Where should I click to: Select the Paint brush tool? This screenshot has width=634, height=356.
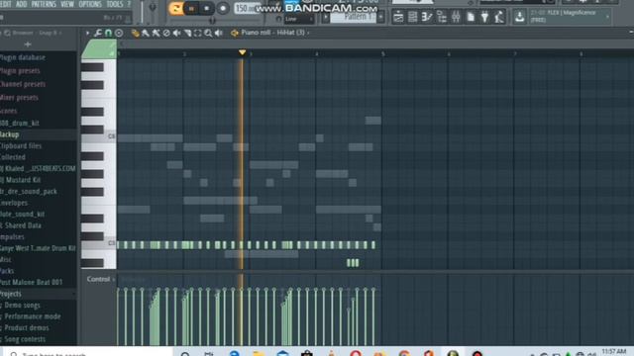point(146,33)
